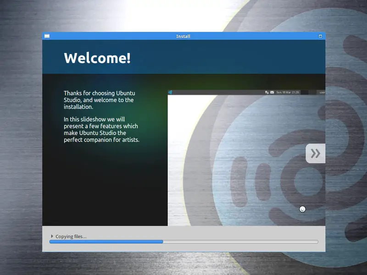Maximize the Install window
The height and width of the screenshot is (275, 367).
(320, 36)
